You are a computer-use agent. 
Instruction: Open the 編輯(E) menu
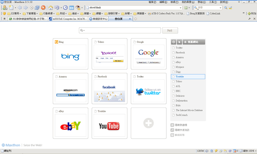[x=163, y=2]
